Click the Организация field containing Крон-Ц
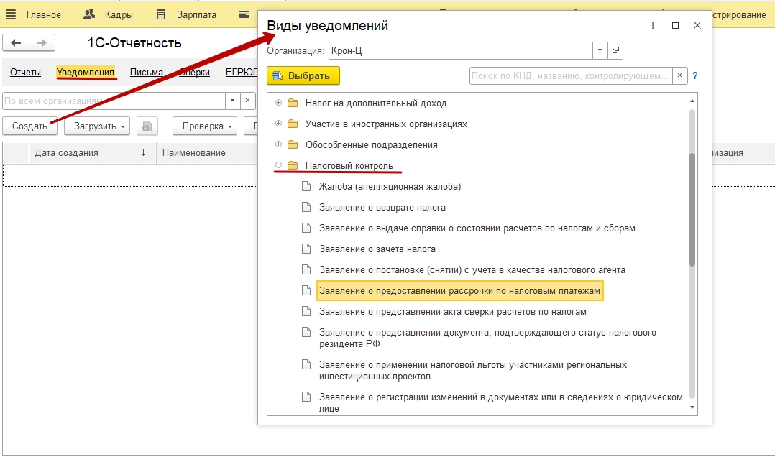Image resolution: width=775 pixels, height=457 pixels. tap(461, 50)
